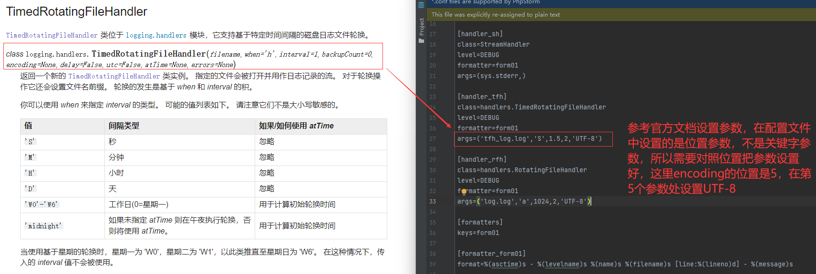
Task: Click TimedRotatingFileHandler link in the class description
Action: pyautogui.click(x=114, y=76)
